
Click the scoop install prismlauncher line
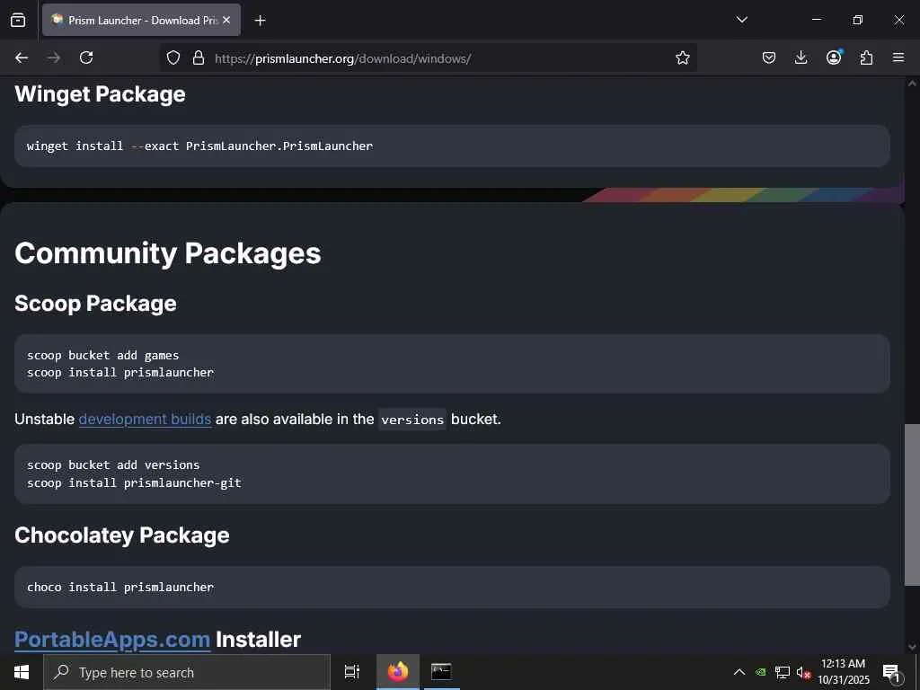pos(120,373)
